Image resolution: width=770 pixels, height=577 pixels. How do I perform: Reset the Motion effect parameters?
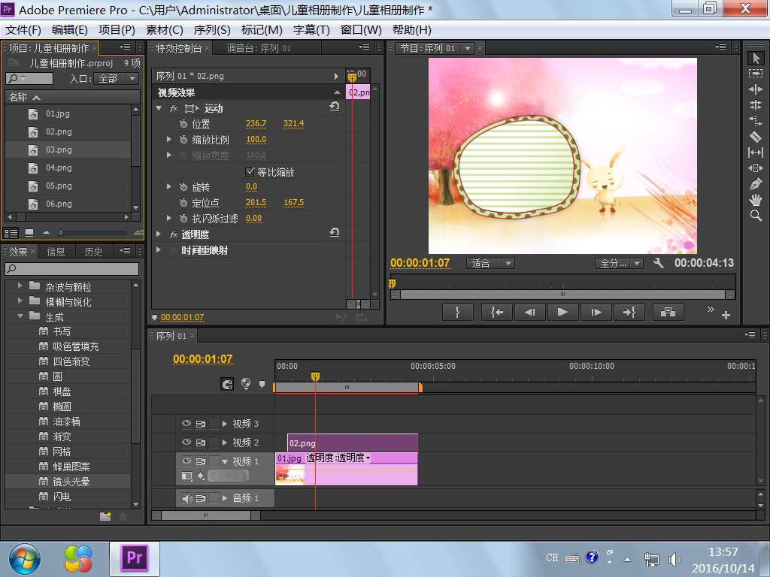pyautogui.click(x=335, y=107)
